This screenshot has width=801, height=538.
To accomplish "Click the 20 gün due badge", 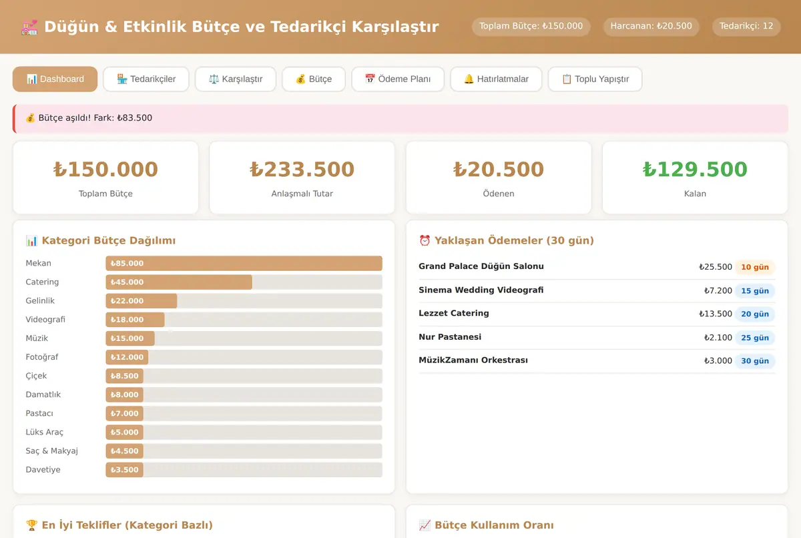I will 755,314.
